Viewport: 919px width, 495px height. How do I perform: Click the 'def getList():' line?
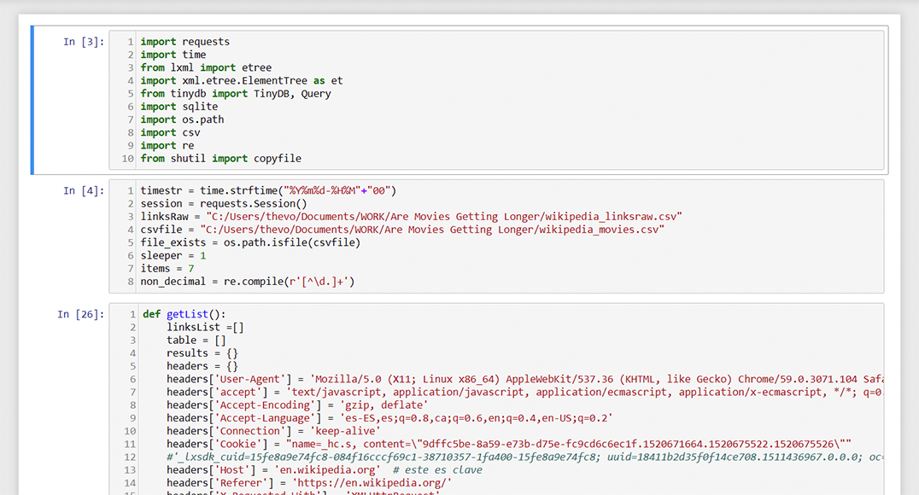[x=184, y=314]
